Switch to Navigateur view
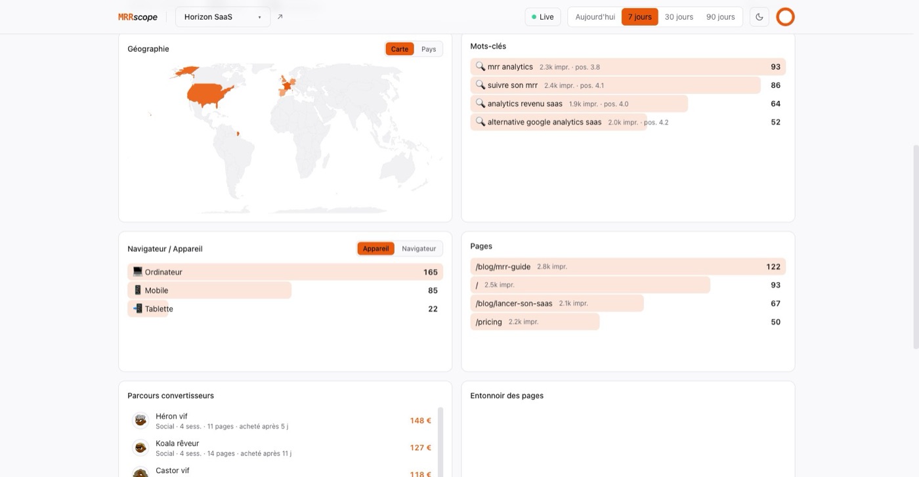Viewport: 919px width, 477px height. (x=419, y=249)
